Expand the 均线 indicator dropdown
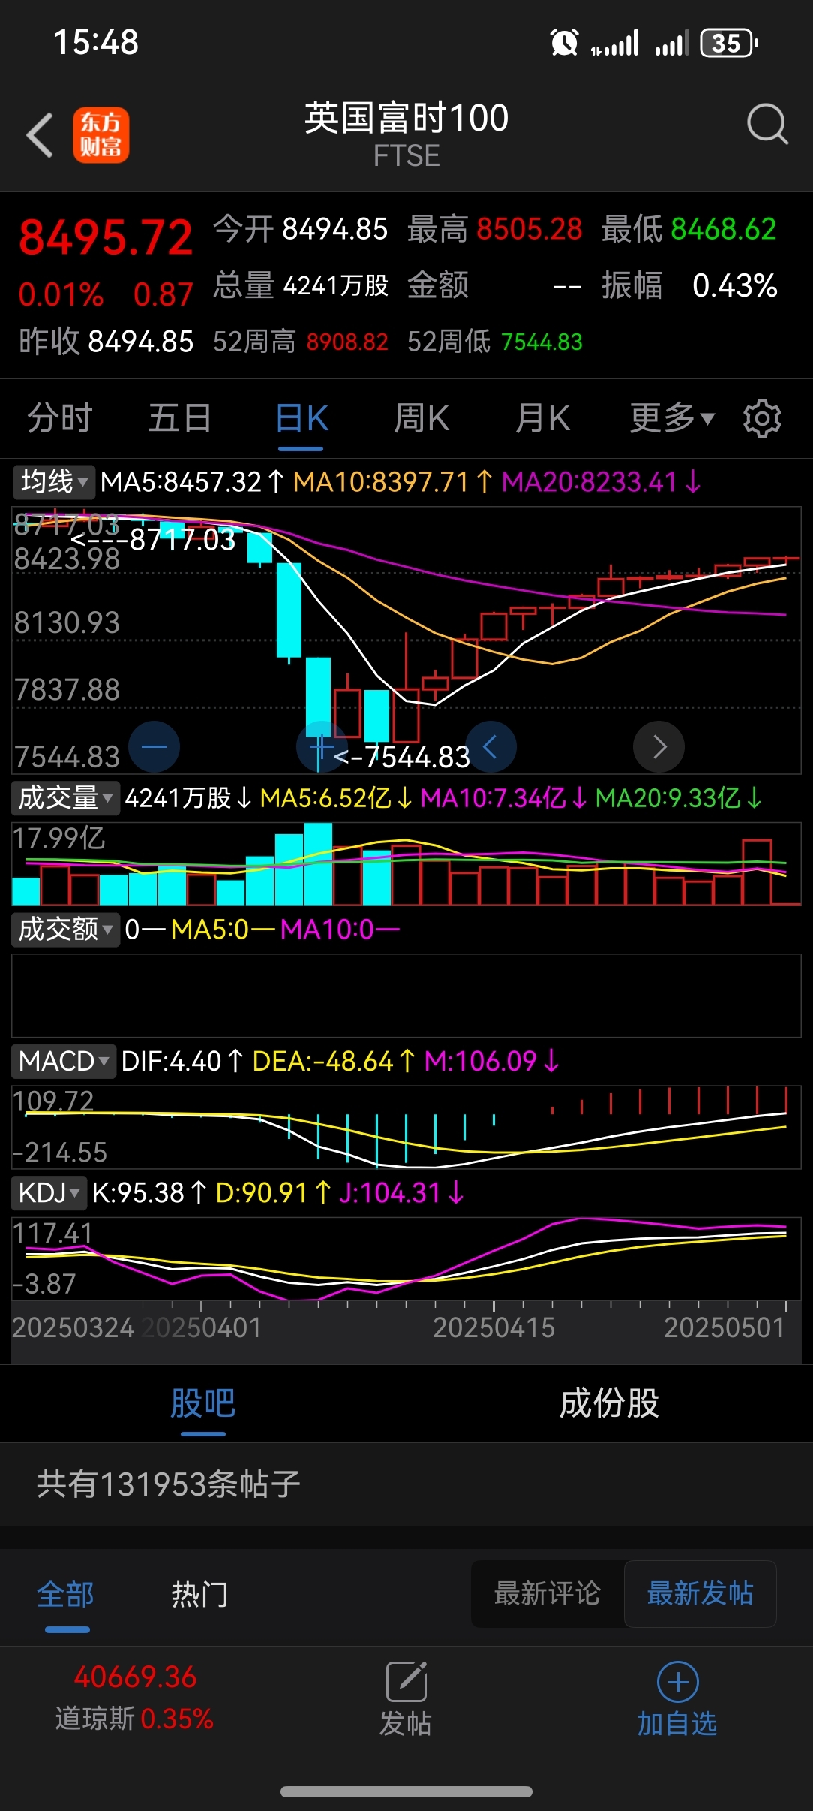Image resolution: width=813 pixels, height=1811 pixels. [x=54, y=481]
